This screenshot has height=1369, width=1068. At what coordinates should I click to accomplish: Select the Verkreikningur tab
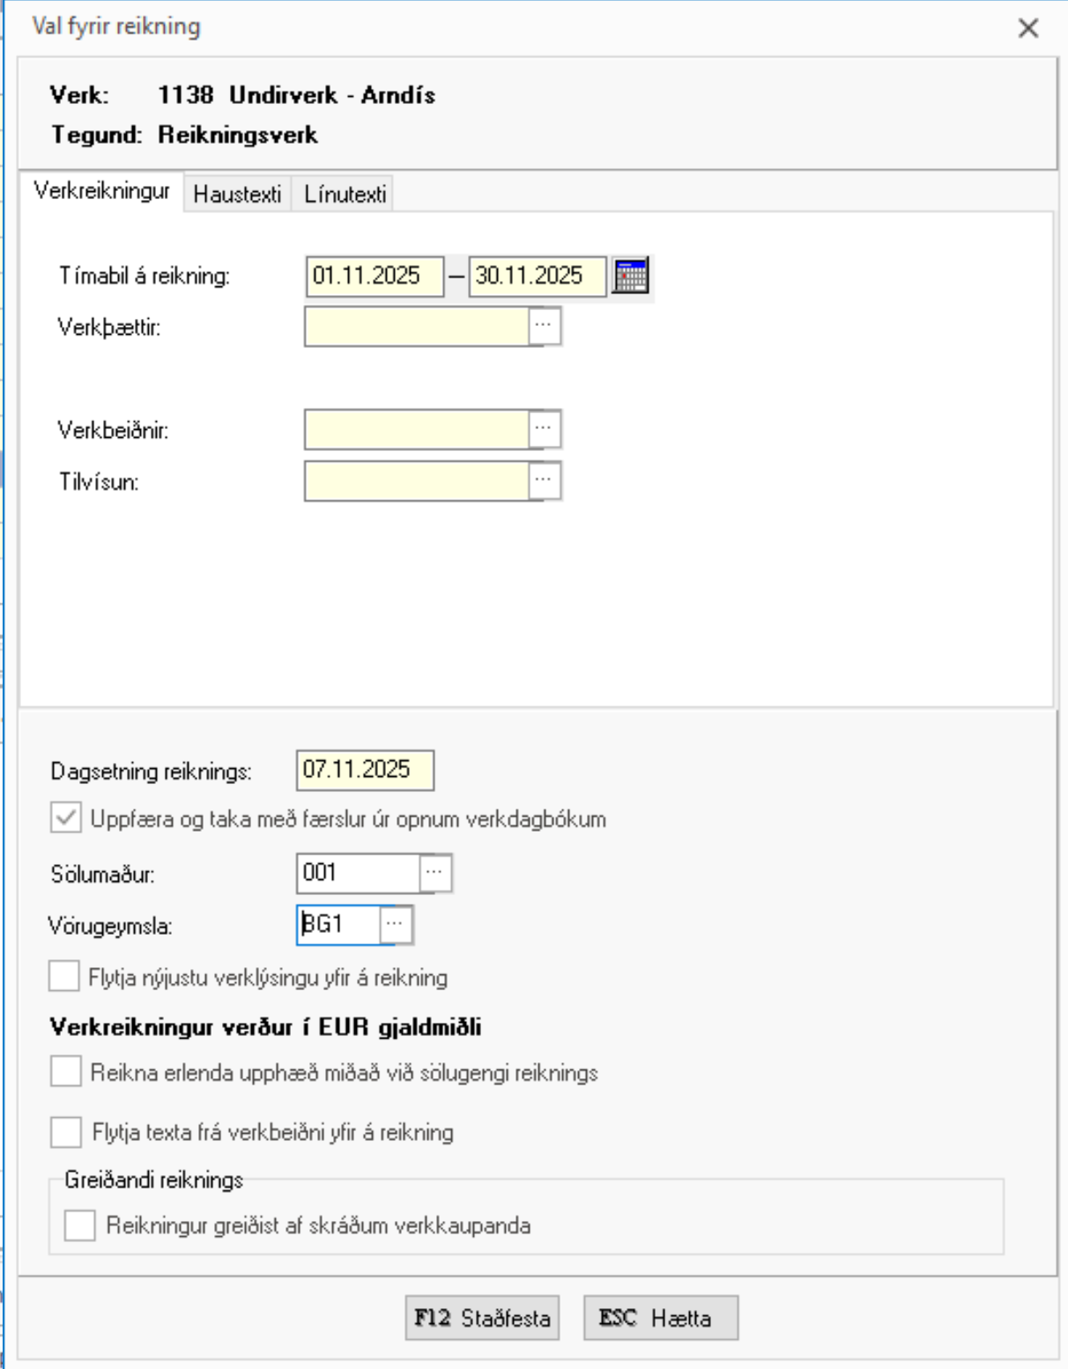click(x=101, y=191)
